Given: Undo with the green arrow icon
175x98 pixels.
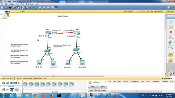Looking at the screenshot, I should (31, 7).
